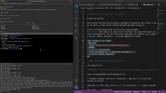The height and width of the screenshot is (93, 166).
Task: Click 'into table instructores' on line 92
Action: 99,50
